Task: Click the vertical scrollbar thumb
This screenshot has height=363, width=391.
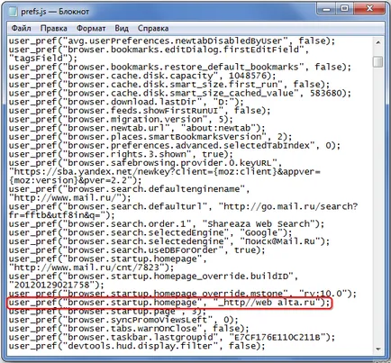Action: coord(378,61)
